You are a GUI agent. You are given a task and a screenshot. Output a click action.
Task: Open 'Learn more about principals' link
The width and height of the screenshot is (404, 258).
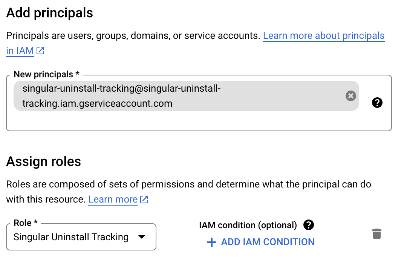click(x=324, y=35)
